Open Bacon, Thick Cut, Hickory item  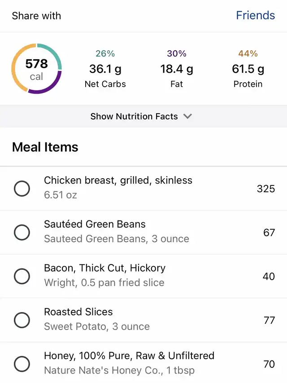point(104,268)
